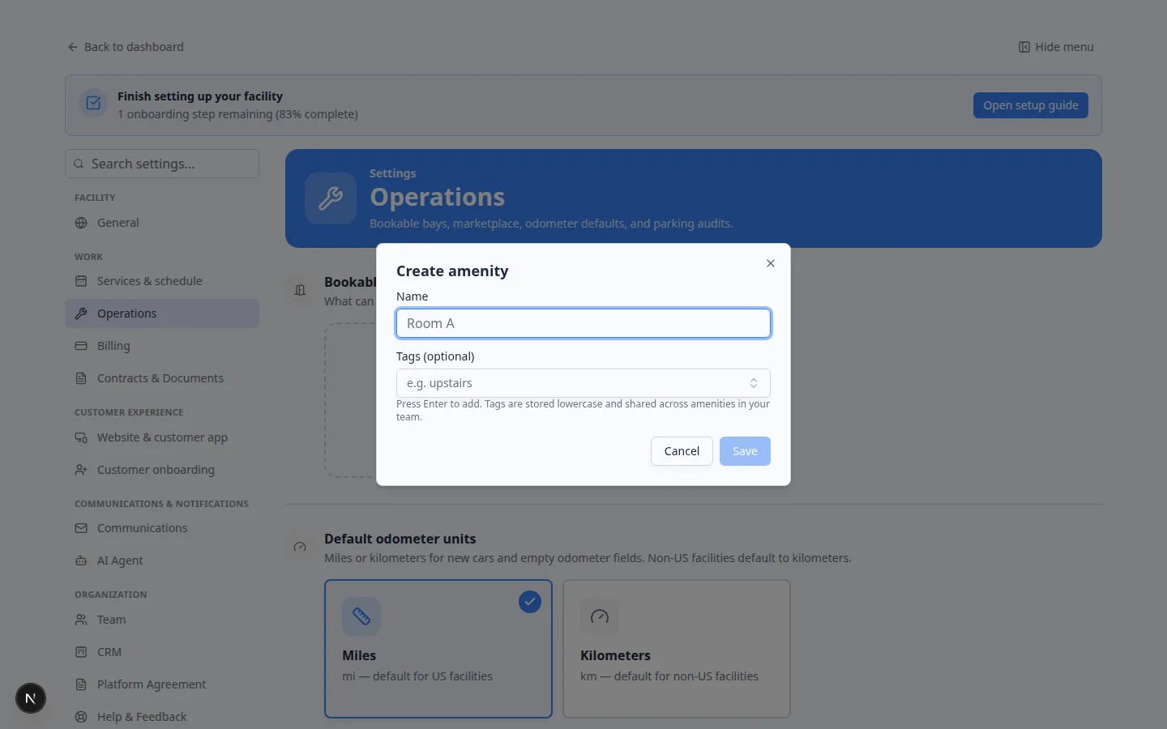Open Customer onboarding settings
The height and width of the screenshot is (729, 1167).
point(162,470)
